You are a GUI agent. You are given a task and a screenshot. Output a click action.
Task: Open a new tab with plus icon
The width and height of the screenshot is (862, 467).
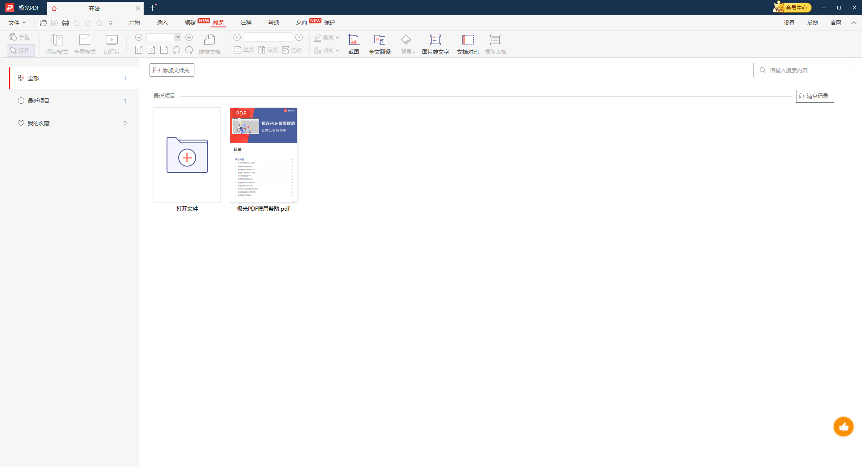(153, 8)
